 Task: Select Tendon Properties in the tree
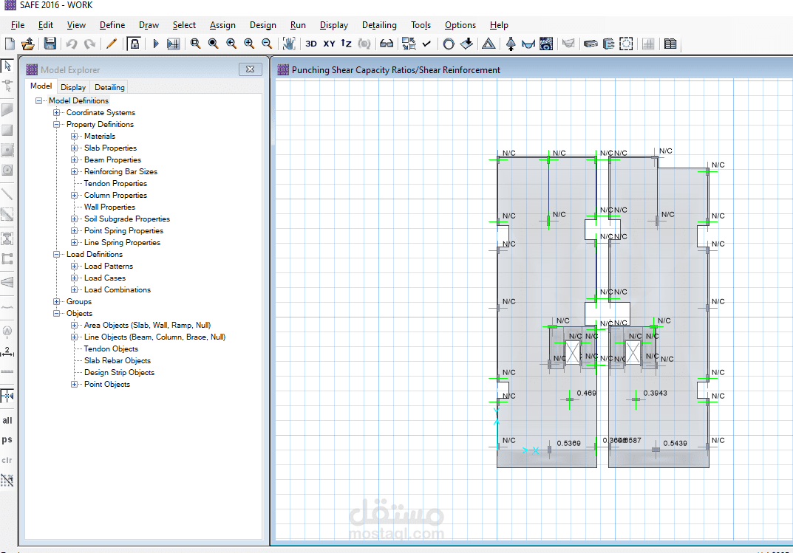click(115, 183)
